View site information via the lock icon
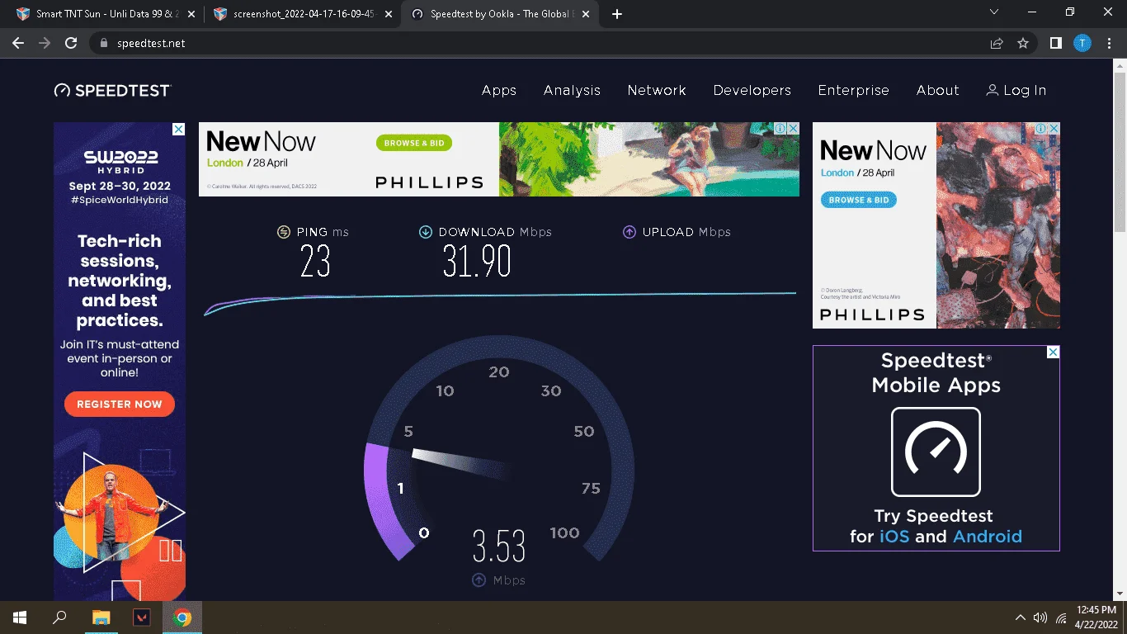 (103, 43)
